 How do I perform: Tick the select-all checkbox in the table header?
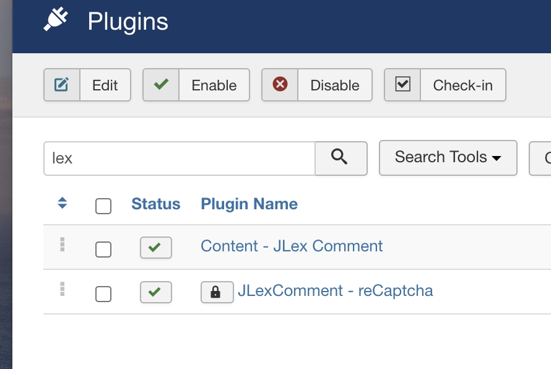103,206
